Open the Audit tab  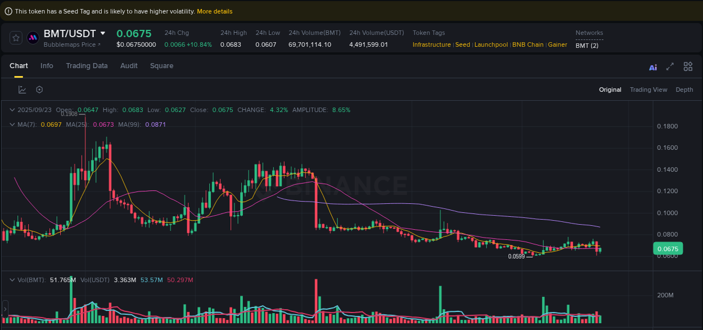(x=129, y=66)
